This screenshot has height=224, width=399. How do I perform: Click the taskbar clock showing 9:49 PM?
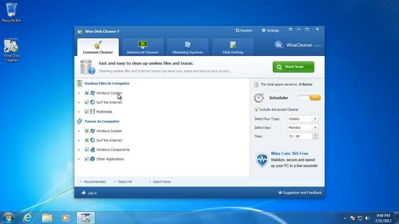click(383, 218)
